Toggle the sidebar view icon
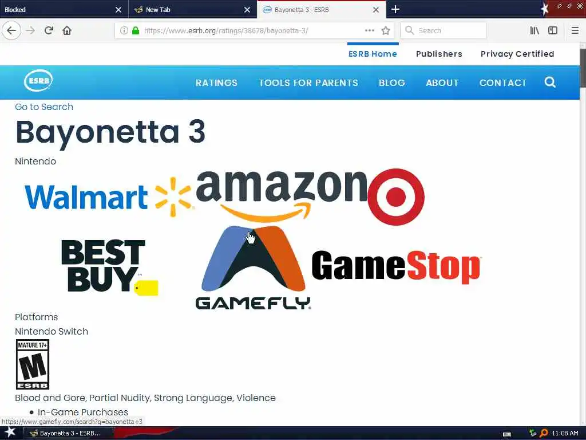 click(553, 30)
